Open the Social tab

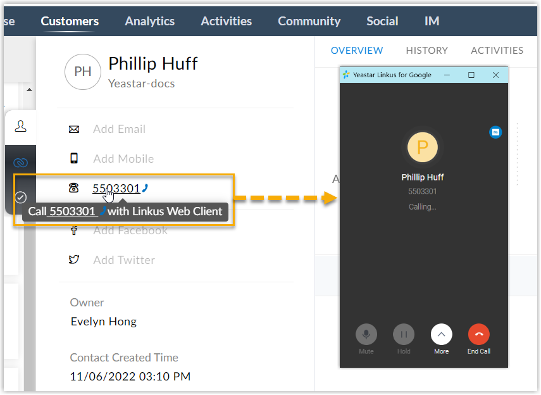[x=382, y=21]
